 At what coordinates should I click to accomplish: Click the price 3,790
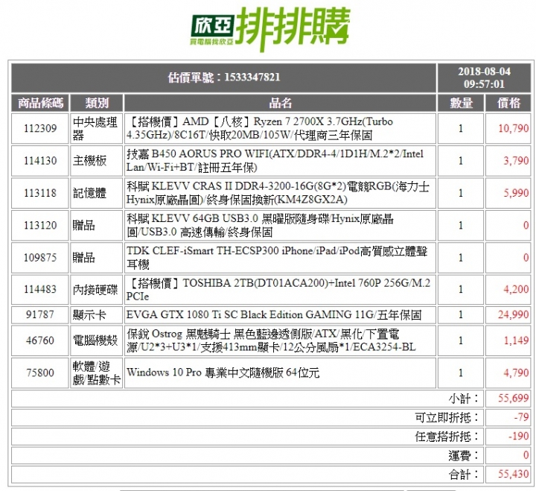click(516, 160)
